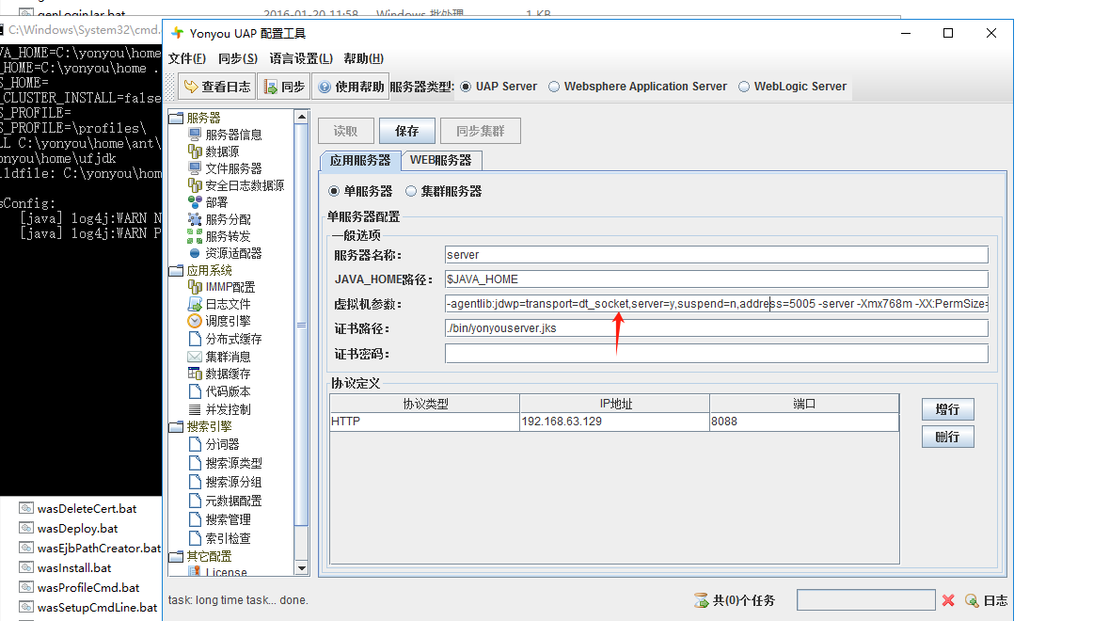
Task: Open 使用帮助 help icon in toolbar
Action: (325, 87)
